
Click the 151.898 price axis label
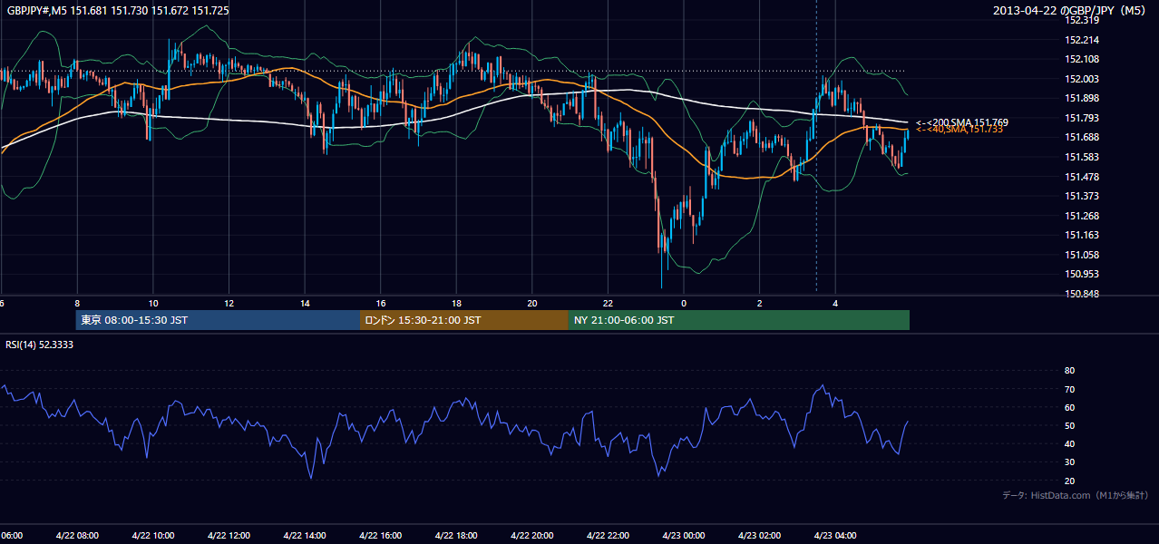pos(1082,98)
